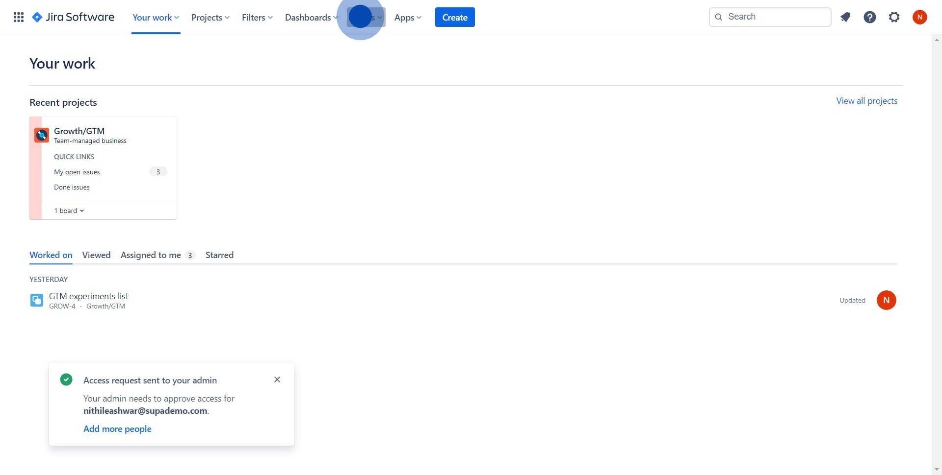Open the Dashboards menu
This screenshot has width=942, height=475.
point(311,17)
